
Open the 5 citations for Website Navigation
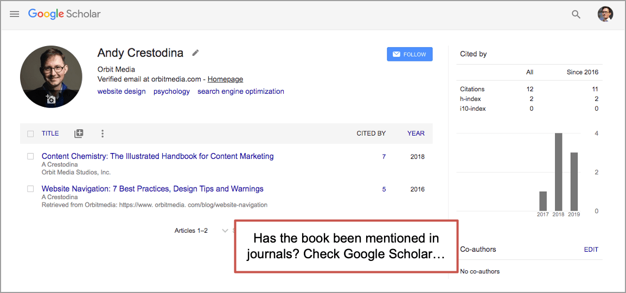coord(384,189)
